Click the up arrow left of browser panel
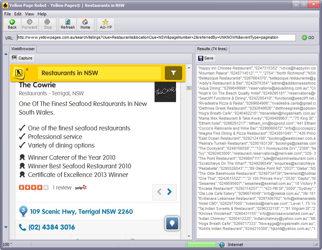The height and width of the screenshot is (250, 322). [x=6, y=54]
